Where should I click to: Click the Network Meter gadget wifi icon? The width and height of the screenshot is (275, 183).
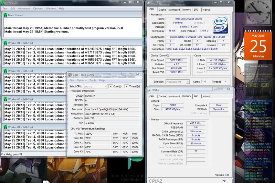tap(247, 66)
